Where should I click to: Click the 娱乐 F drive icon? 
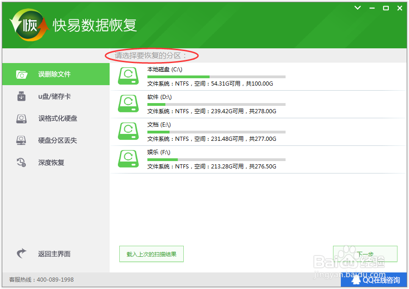[x=128, y=158]
